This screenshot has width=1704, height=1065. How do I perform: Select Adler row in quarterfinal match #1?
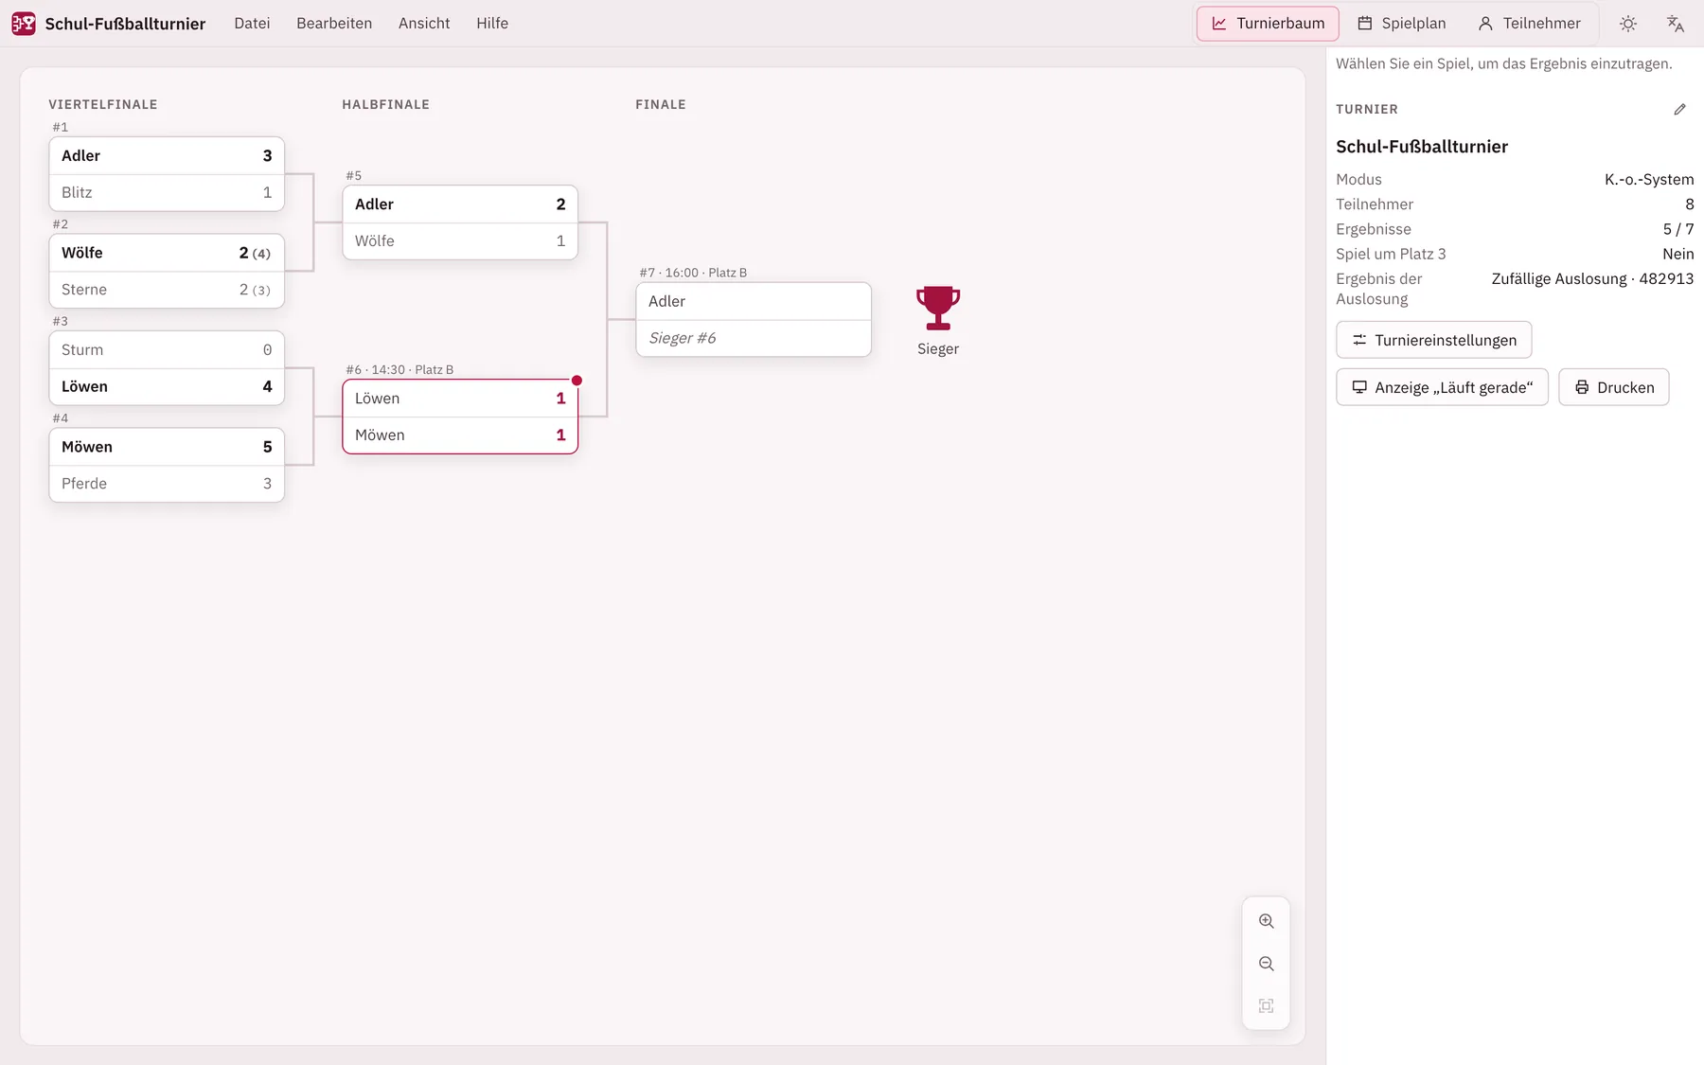point(167,156)
